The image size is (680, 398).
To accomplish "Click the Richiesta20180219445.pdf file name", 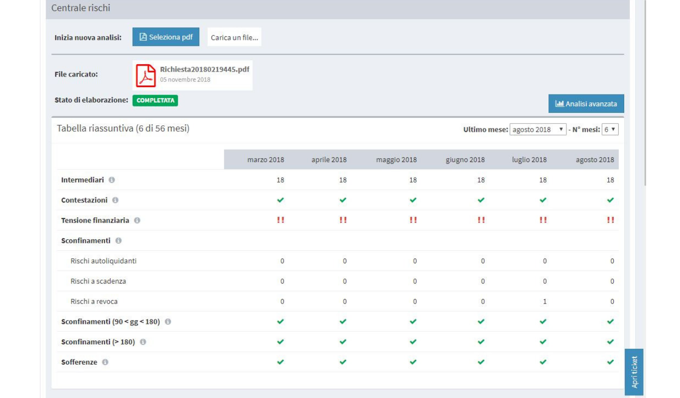I will [205, 69].
